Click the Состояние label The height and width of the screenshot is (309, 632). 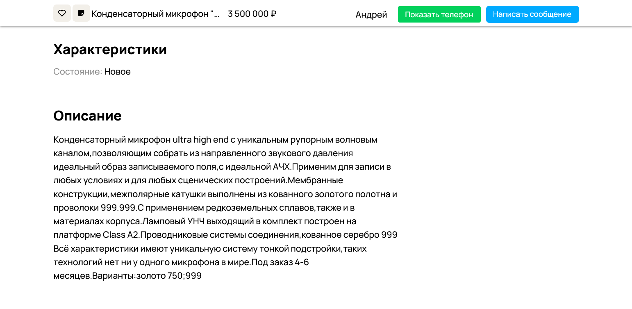(77, 72)
